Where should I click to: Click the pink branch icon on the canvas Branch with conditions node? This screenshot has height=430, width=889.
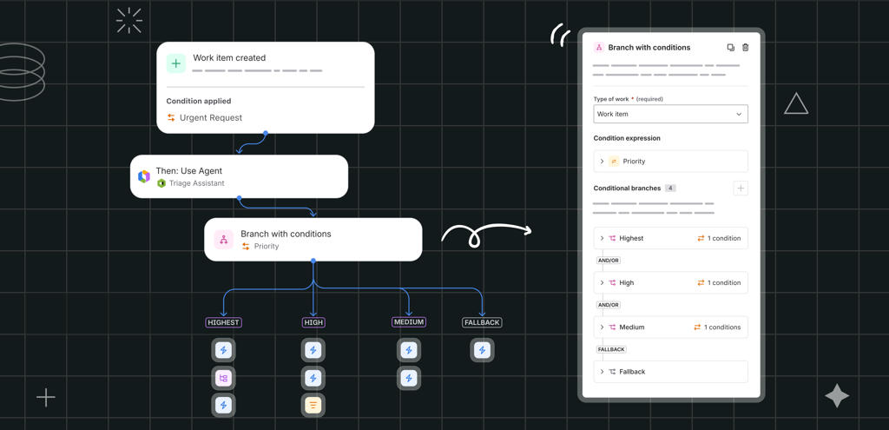click(223, 240)
